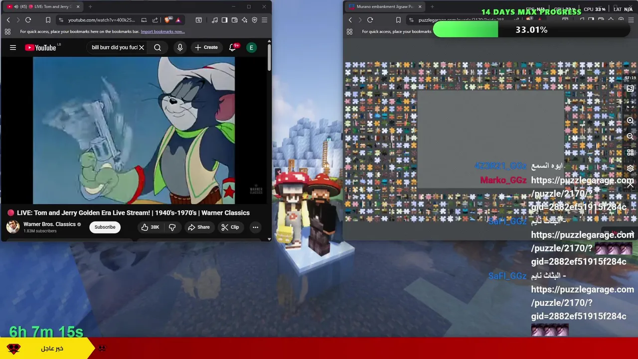Close the Murano embankment Jigsaw tab
Viewport: 638px width, 359px height.
coord(420,6)
